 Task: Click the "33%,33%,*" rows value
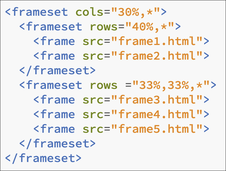pyautogui.click(x=171, y=85)
